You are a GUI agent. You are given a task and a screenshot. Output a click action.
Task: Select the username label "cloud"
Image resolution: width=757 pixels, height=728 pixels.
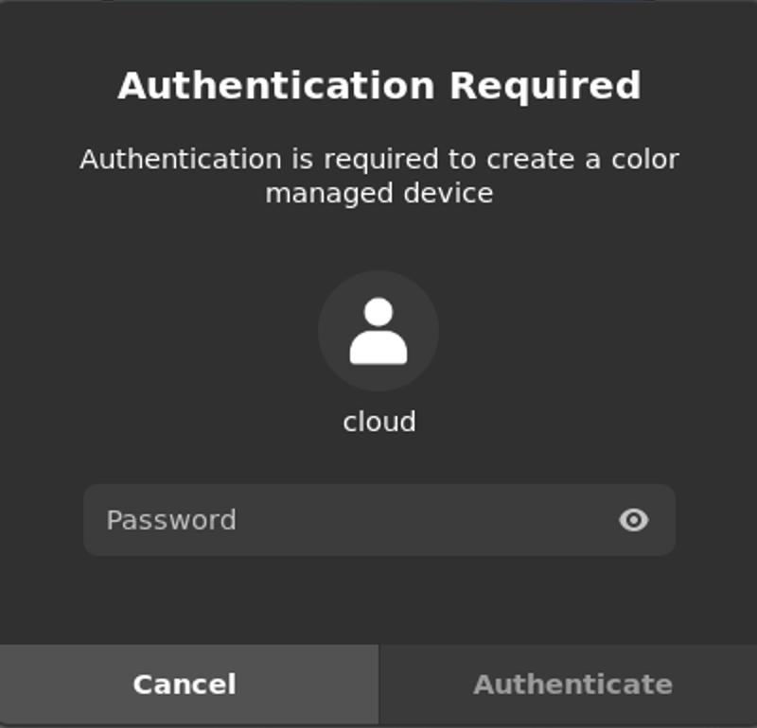click(x=378, y=421)
